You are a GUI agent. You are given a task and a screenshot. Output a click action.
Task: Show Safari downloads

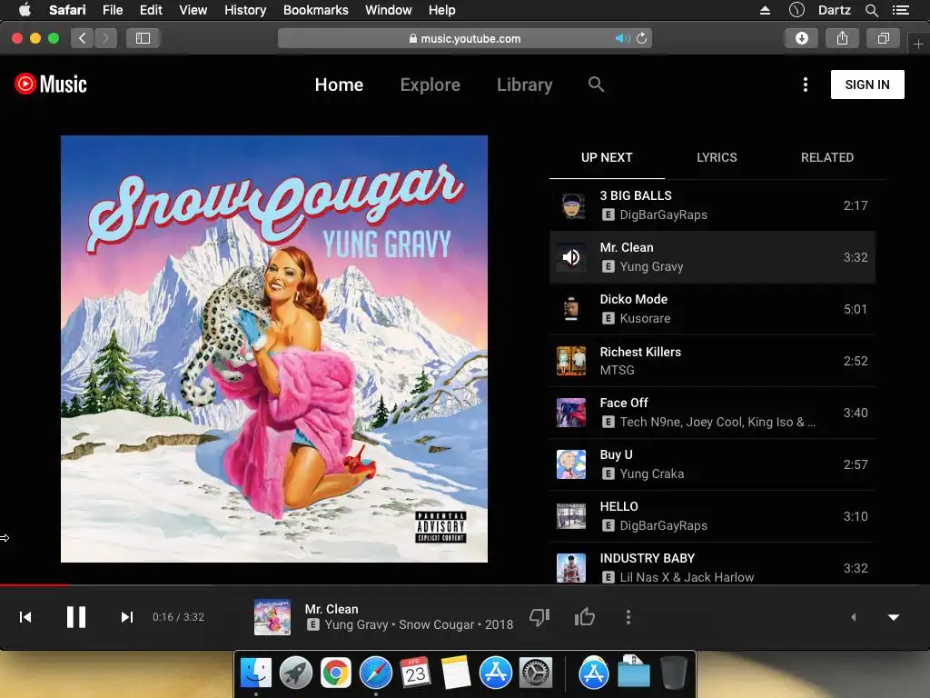(801, 38)
